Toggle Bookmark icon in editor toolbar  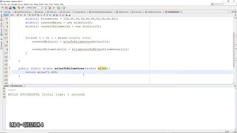[x=50, y=15]
